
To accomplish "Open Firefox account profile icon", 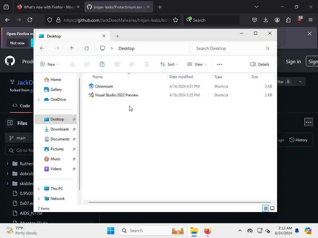I will 277,20.
